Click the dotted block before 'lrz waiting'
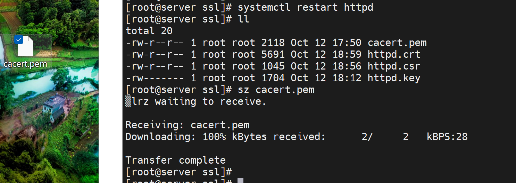The width and height of the screenshot is (516, 183). point(128,101)
